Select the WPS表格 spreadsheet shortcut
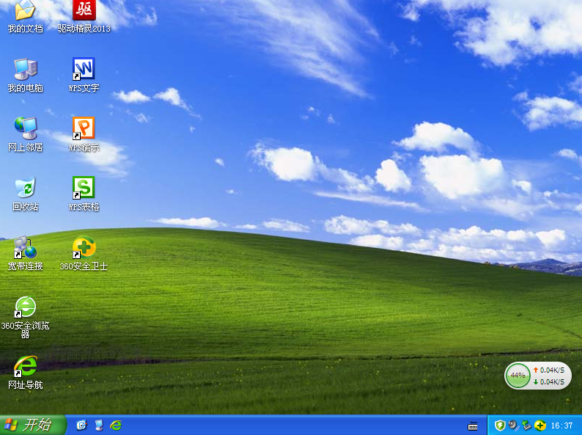582x435 pixels. click(84, 189)
